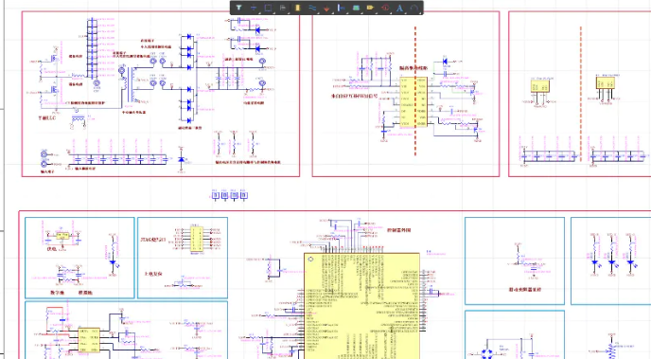Image resolution: width=651 pixels, height=359 pixels.
Task: Select the yellow driver IC beside red dashed line
Action: pyautogui.click(x=413, y=101)
